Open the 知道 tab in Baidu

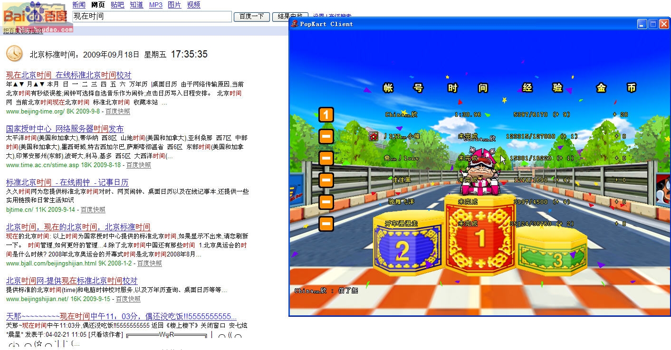tap(136, 5)
